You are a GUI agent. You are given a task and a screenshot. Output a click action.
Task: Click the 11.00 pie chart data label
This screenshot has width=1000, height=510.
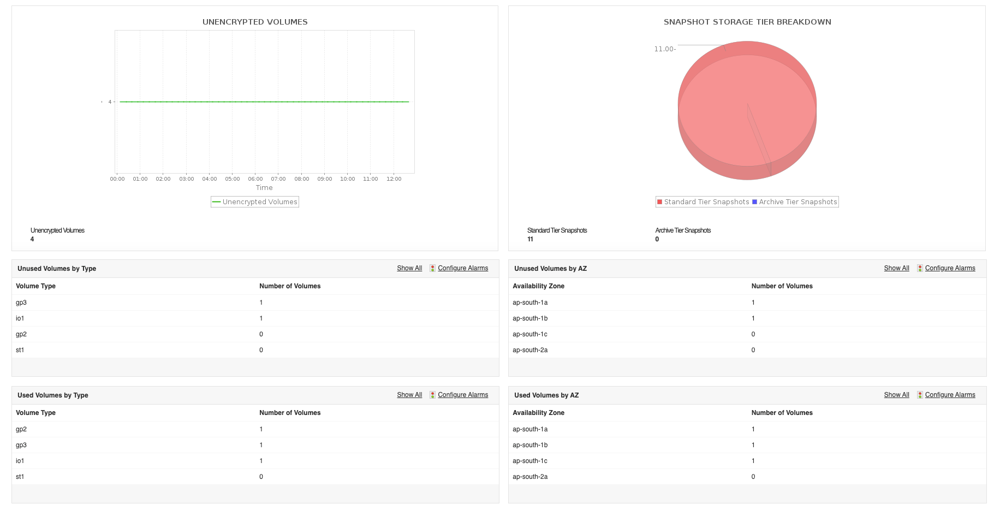tap(665, 49)
